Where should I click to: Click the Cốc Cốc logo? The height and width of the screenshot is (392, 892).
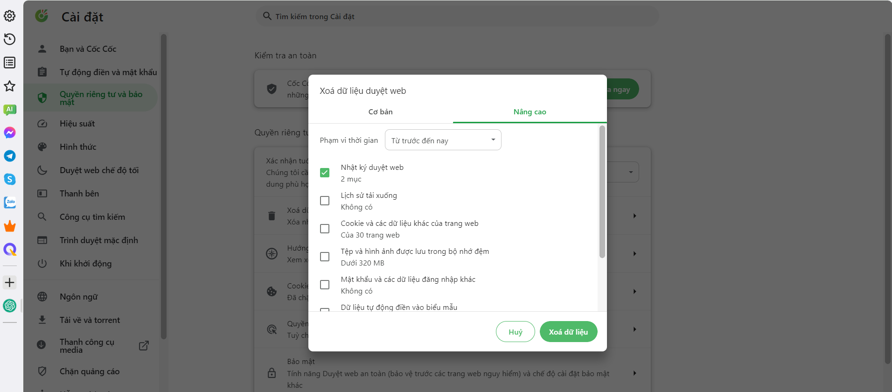point(42,16)
